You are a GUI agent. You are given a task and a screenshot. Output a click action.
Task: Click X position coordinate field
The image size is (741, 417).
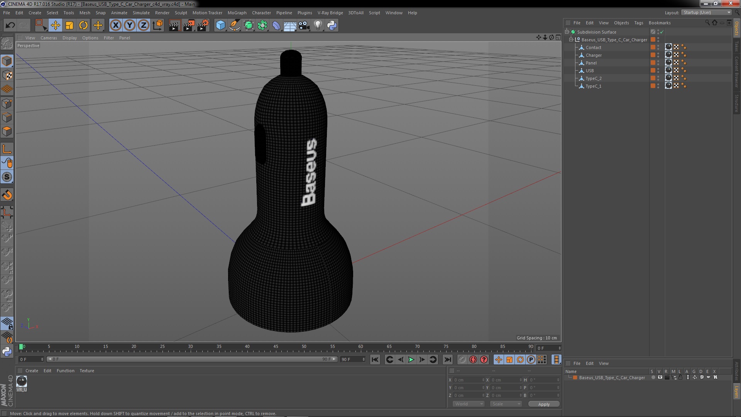(468, 380)
